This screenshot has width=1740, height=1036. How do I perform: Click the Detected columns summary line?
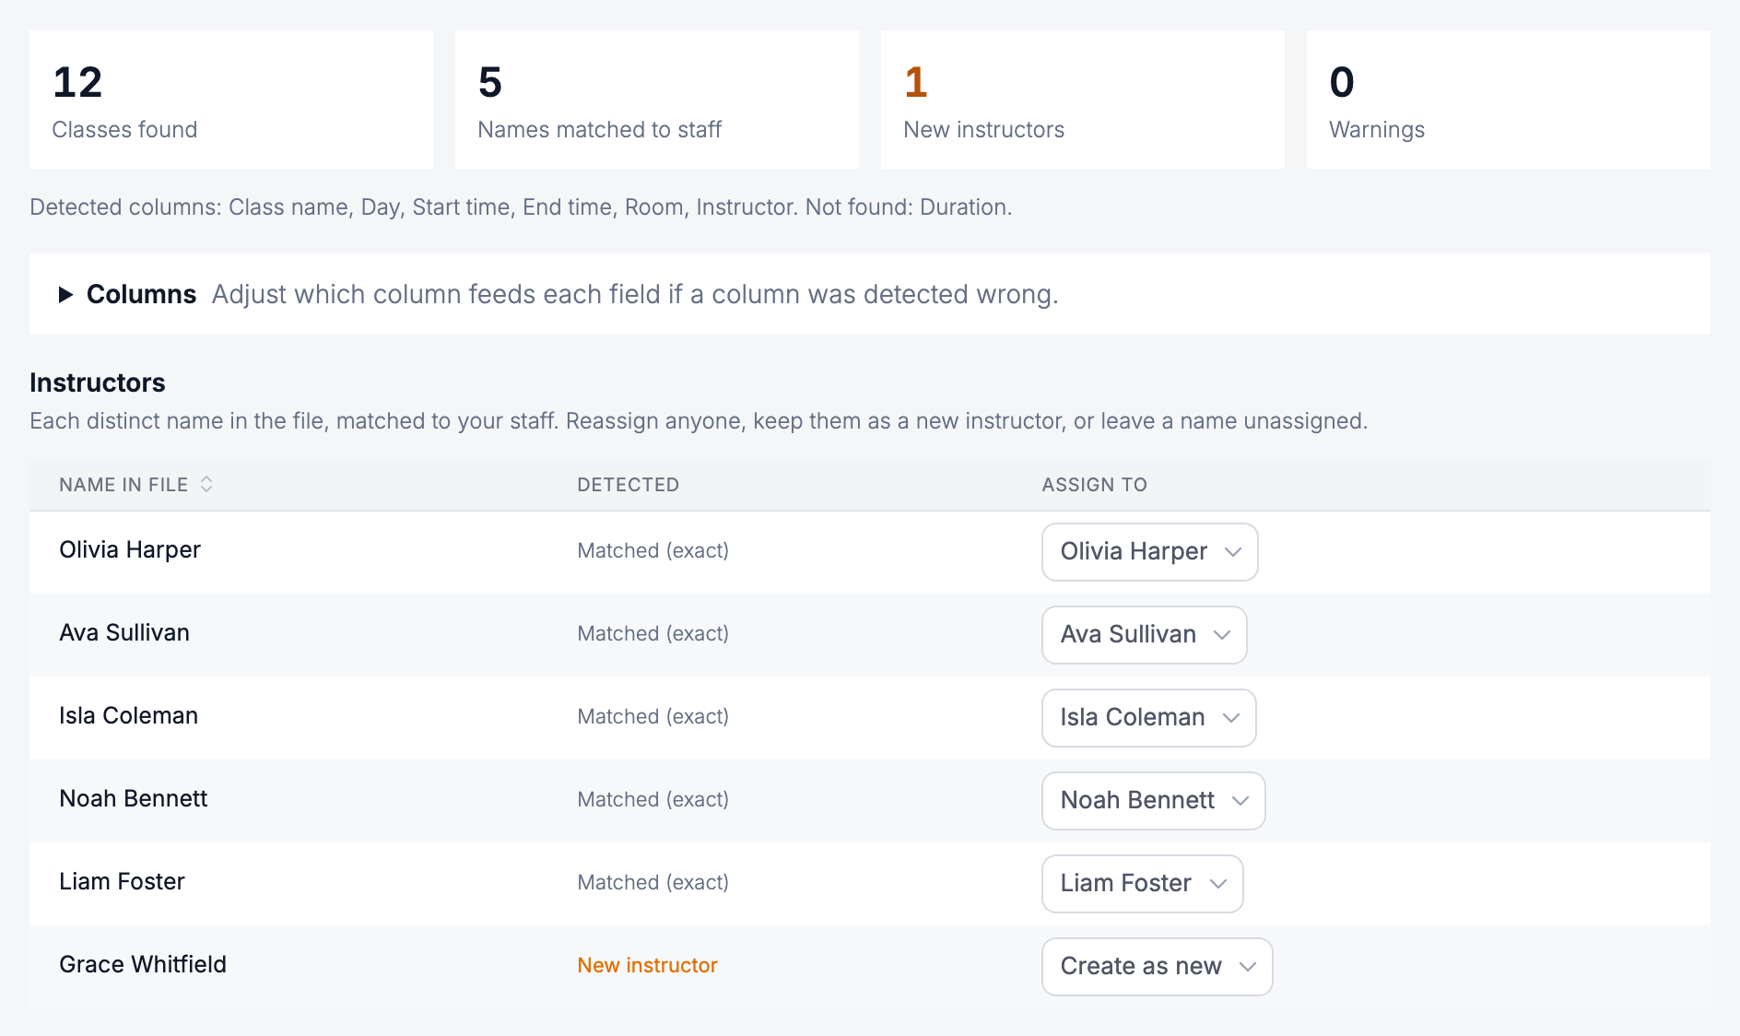(x=521, y=207)
